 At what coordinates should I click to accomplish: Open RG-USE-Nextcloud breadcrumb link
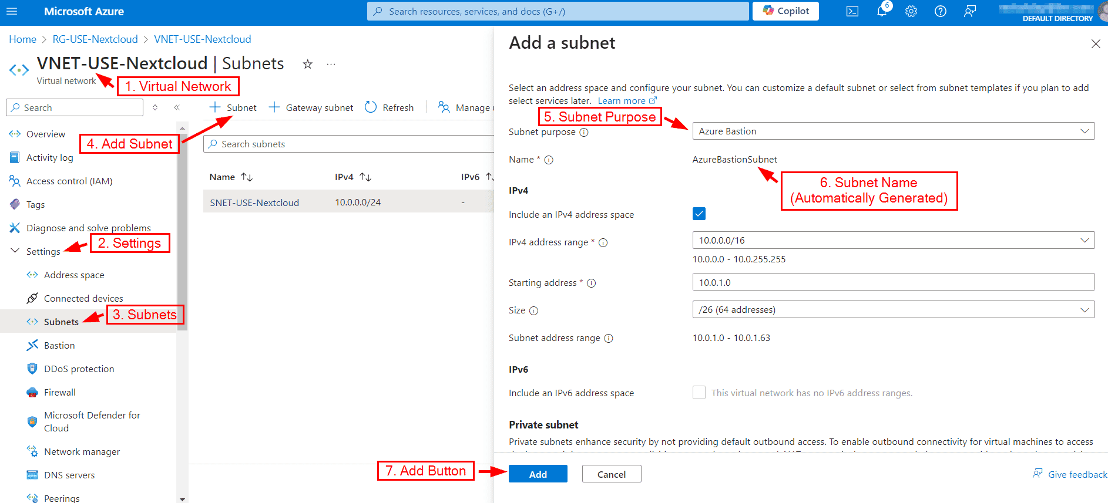point(95,39)
